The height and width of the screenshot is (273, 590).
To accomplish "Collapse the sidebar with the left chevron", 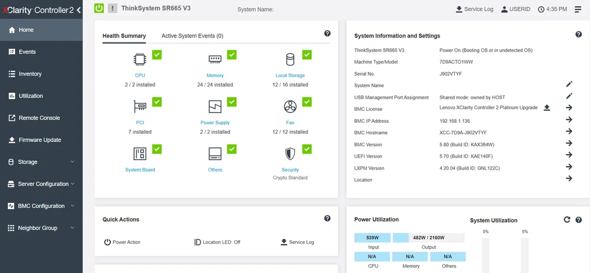I will pos(79,10).
